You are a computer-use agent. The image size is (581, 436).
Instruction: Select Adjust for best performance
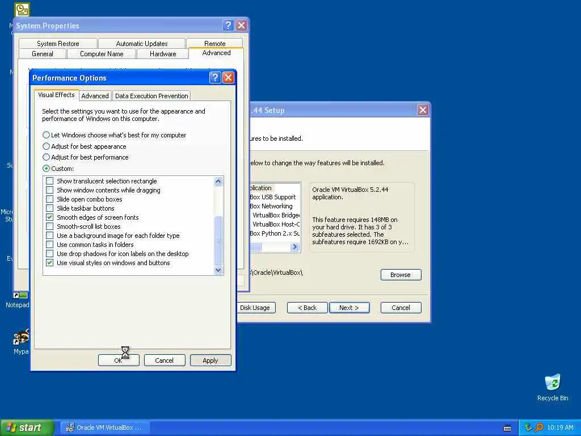86,157
